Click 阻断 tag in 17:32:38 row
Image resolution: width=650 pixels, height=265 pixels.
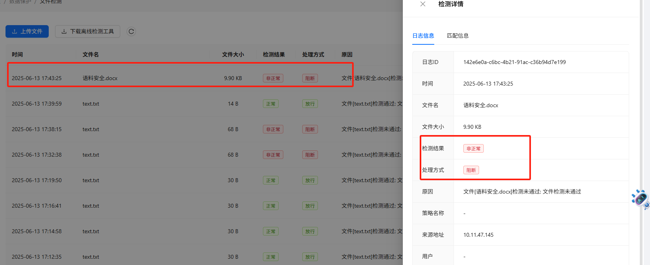pos(310,155)
